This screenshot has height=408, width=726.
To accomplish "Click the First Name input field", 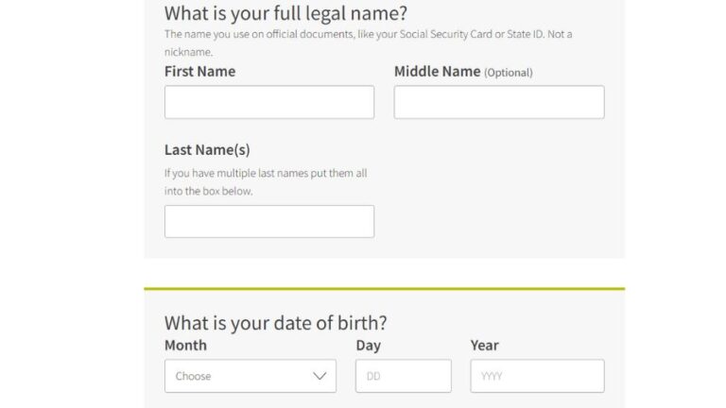I will click(x=268, y=102).
